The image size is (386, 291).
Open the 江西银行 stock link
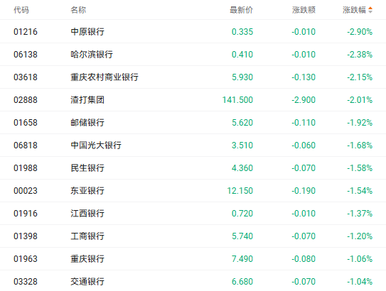[87, 214]
